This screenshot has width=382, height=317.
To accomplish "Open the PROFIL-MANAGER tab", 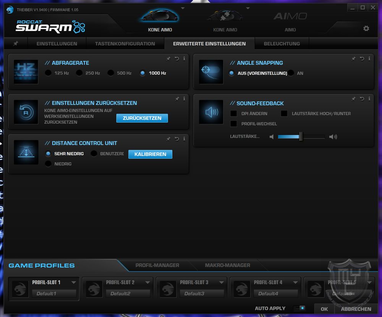I will 157,265.
